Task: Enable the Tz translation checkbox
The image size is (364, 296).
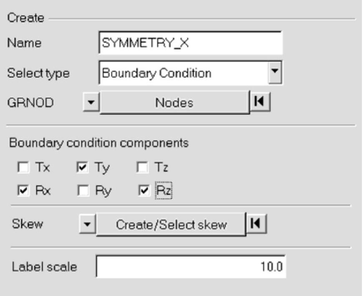Action: 142,168
